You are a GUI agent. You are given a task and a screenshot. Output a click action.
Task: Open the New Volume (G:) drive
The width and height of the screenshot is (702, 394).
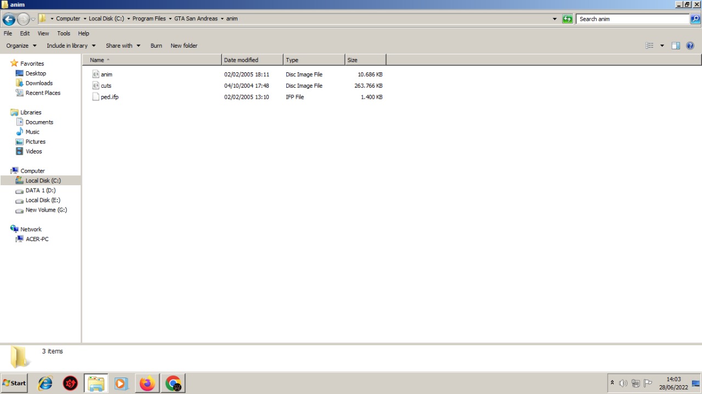pyautogui.click(x=46, y=210)
